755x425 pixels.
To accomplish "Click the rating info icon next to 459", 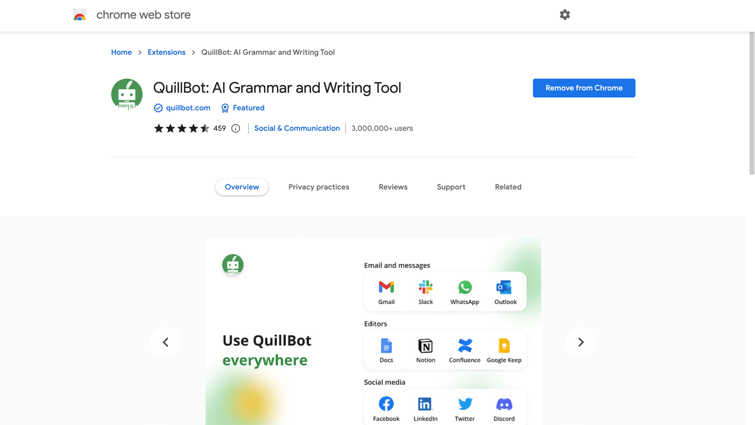I will (236, 128).
